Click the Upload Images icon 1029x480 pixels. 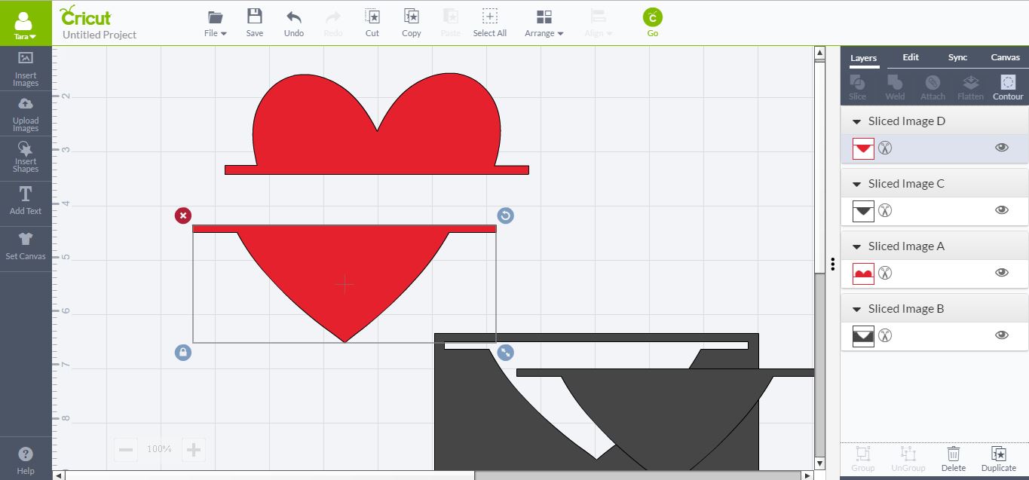click(x=26, y=113)
